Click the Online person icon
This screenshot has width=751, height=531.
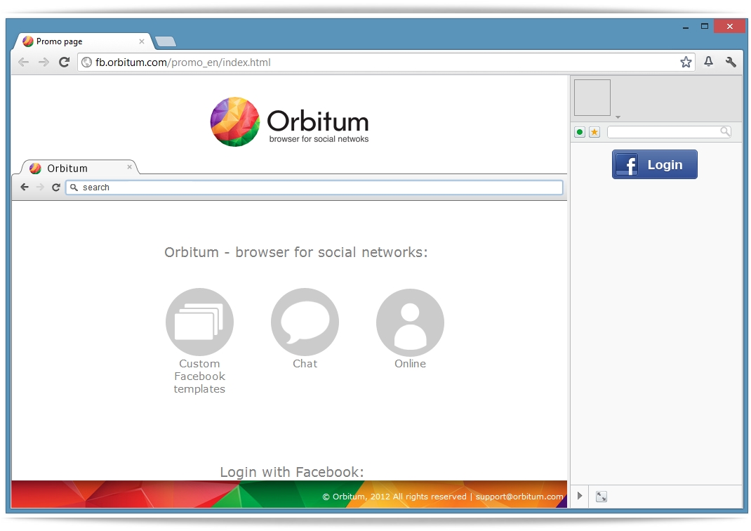click(410, 322)
